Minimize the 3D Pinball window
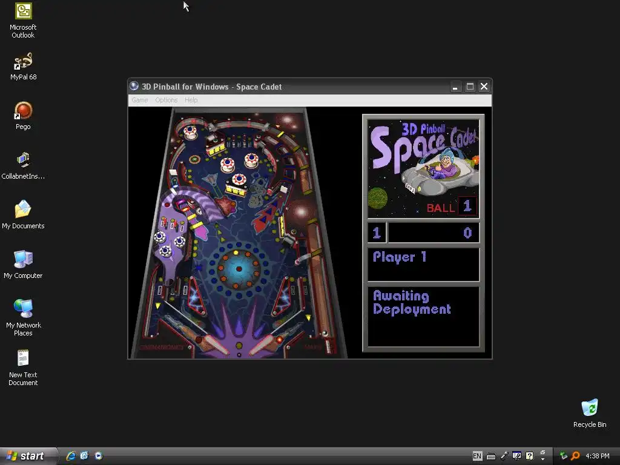Image resolution: width=620 pixels, height=465 pixels. [x=455, y=87]
